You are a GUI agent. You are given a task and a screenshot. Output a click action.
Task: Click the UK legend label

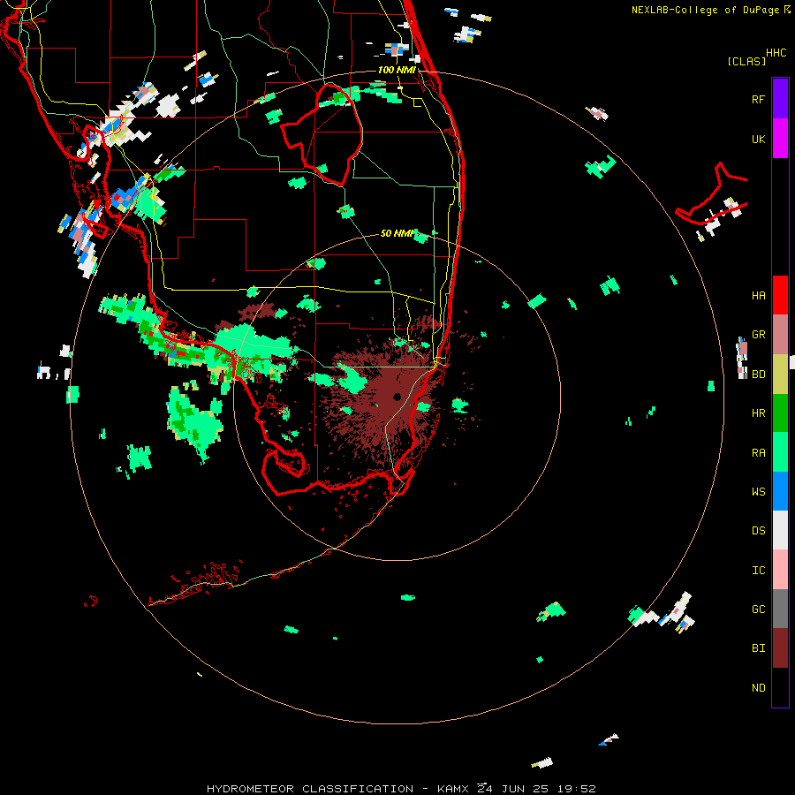click(x=758, y=140)
